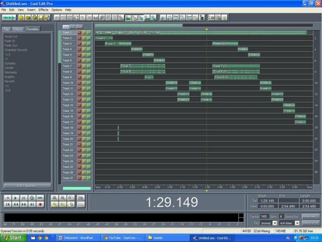Select Fade In favorite

(x=10, y=41)
